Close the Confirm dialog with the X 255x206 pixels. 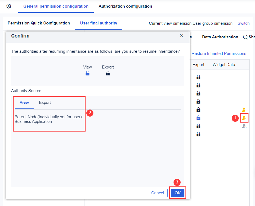(181, 36)
